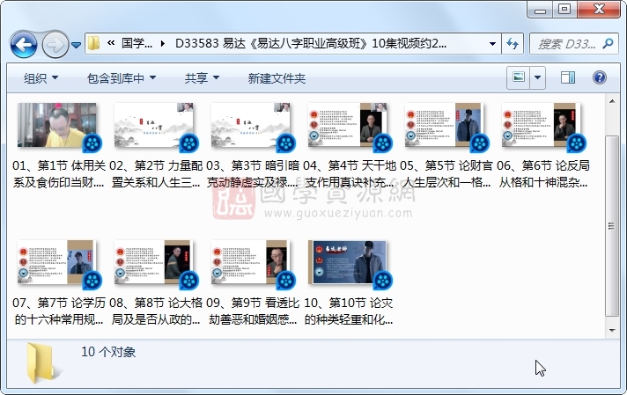
Task: Click the Back navigation arrow
Action: coord(24,44)
